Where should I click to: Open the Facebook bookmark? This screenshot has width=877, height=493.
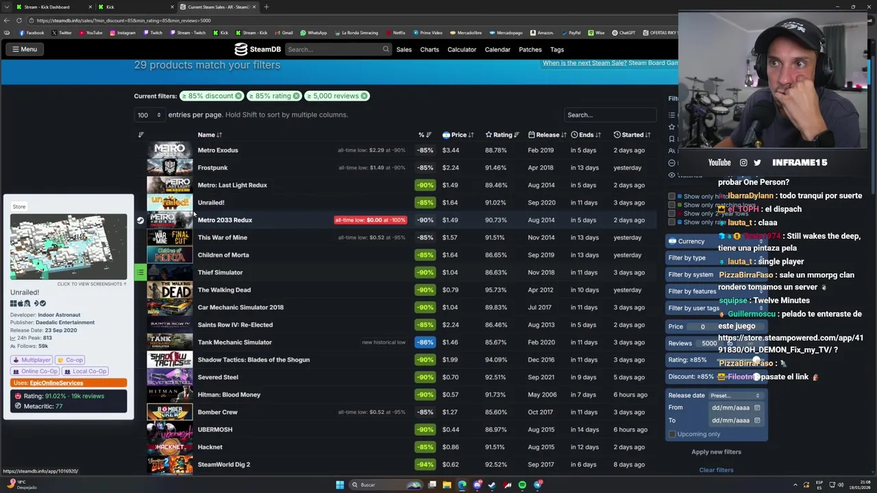[x=32, y=33]
